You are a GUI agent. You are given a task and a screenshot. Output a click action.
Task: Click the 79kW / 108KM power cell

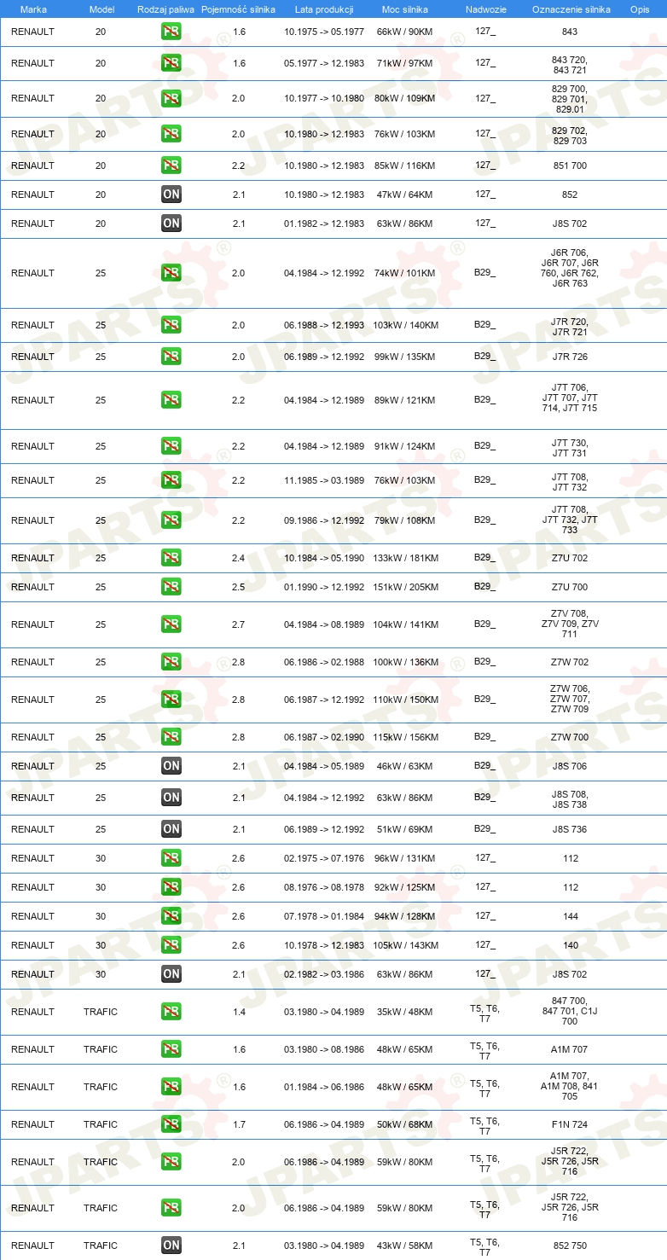pyautogui.click(x=405, y=521)
